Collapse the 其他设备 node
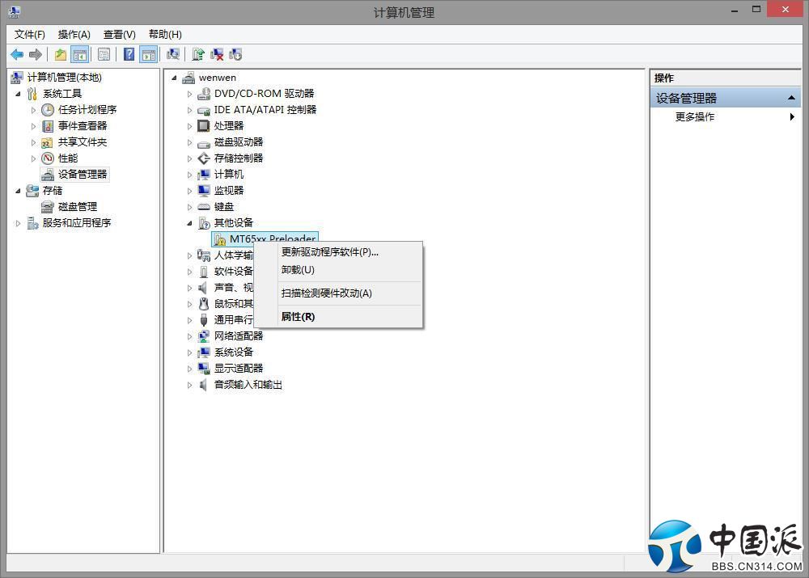The height and width of the screenshot is (578, 809). click(x=189, y=223)
